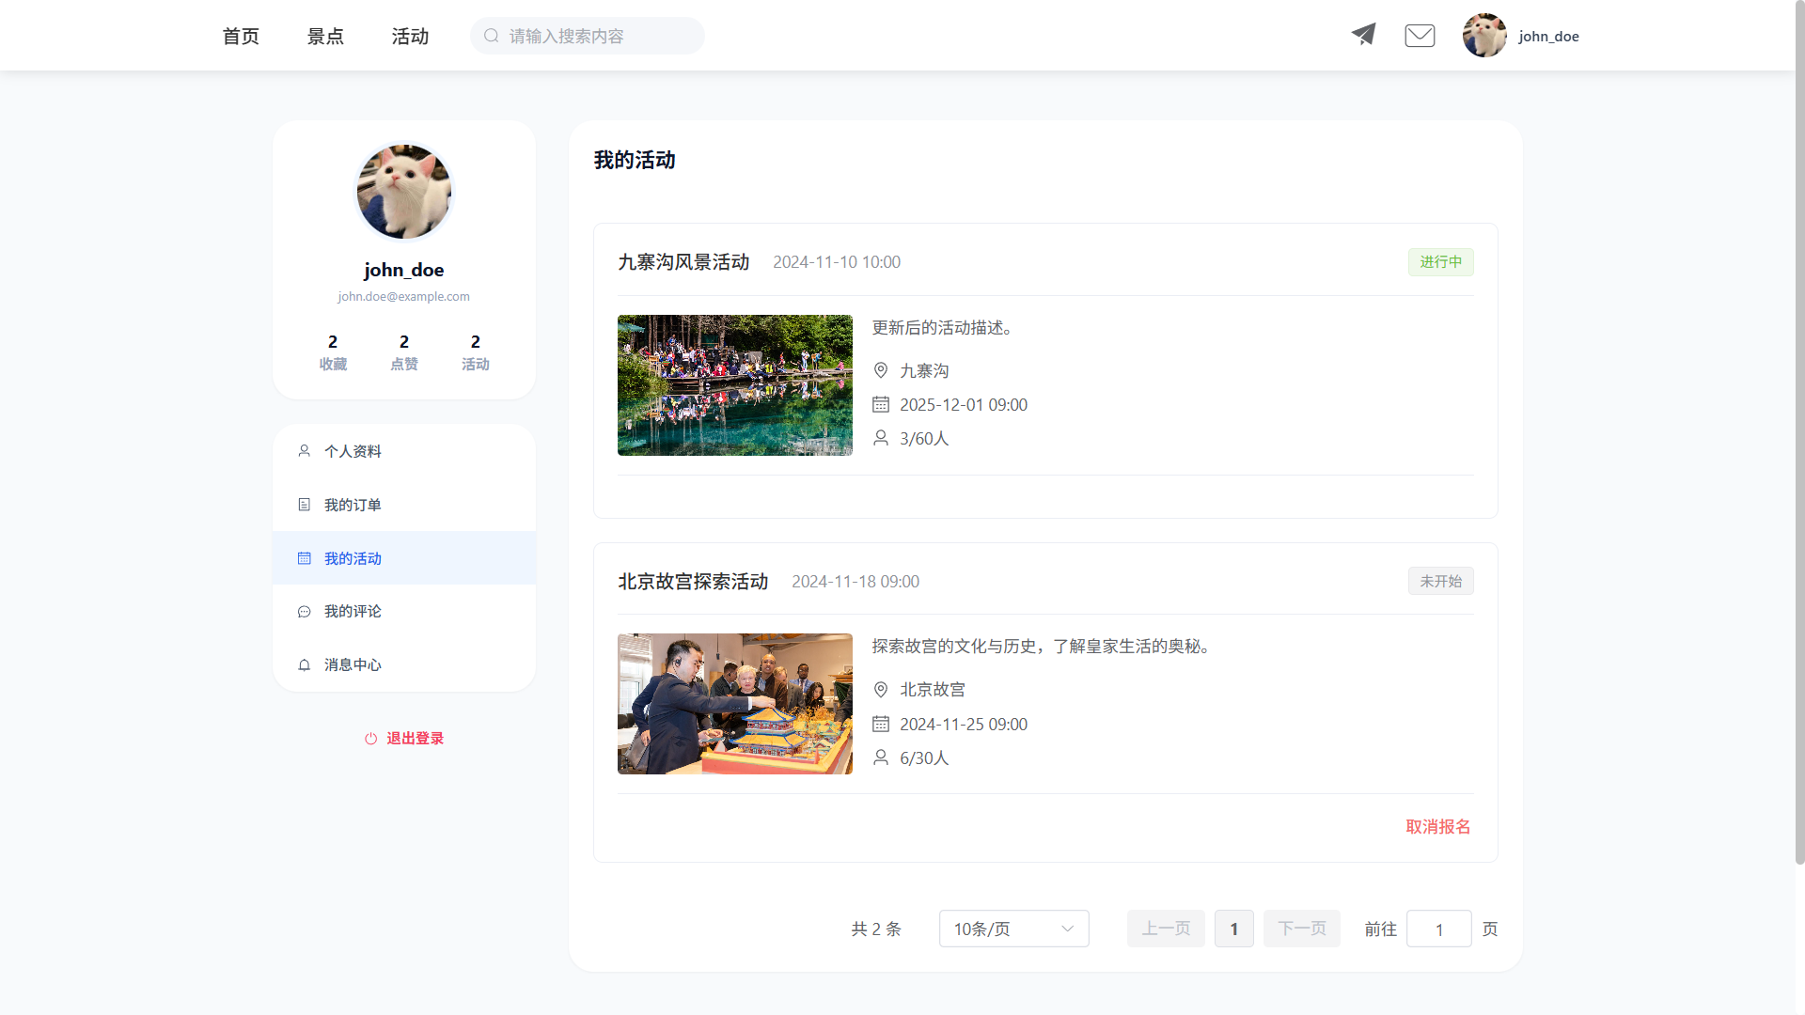Click page number 1 button
The height and width of the screenshot is (1015, 1805).
tap(1233, 929)
